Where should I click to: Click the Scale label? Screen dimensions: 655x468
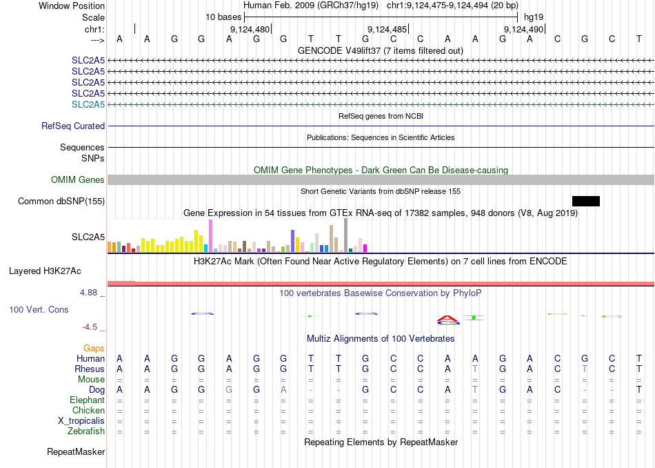(x=94, y=17)
